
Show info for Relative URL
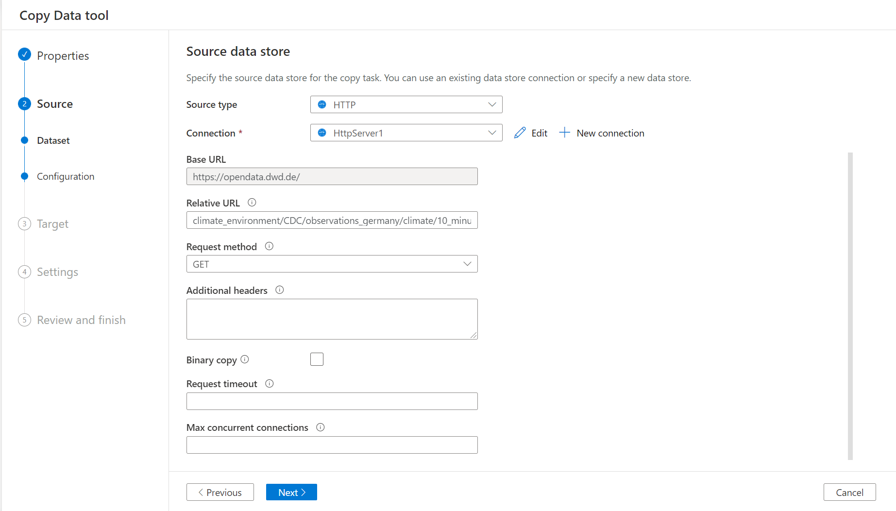coord(252,203)
